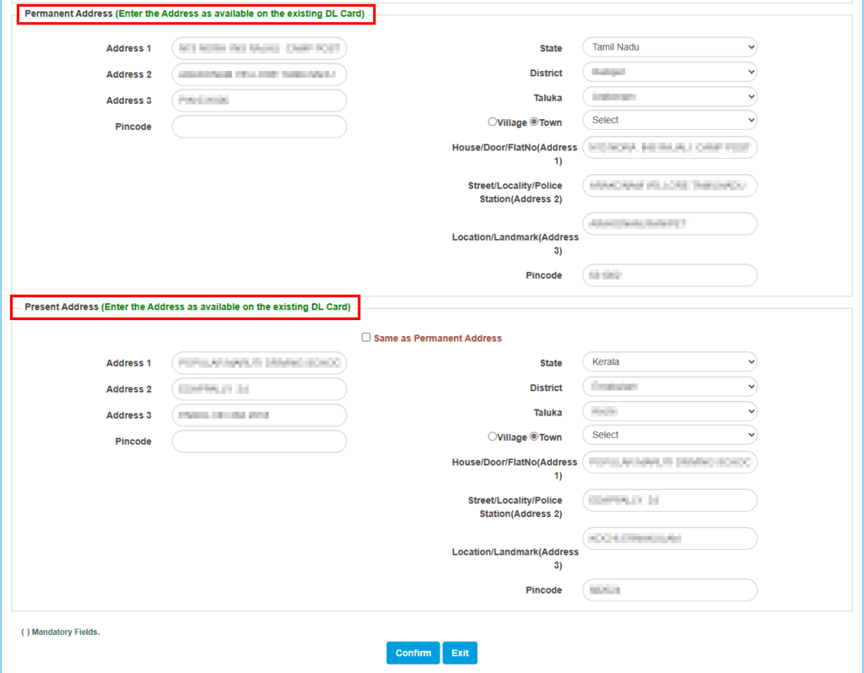864x673 pixels.
Task: Check Same as Permanent Address box
Action: [x=366, y=337]
